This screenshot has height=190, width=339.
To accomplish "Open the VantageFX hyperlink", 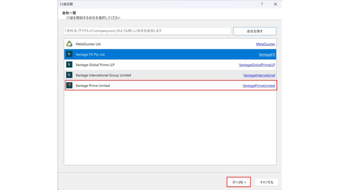I will tap(266, 54).
